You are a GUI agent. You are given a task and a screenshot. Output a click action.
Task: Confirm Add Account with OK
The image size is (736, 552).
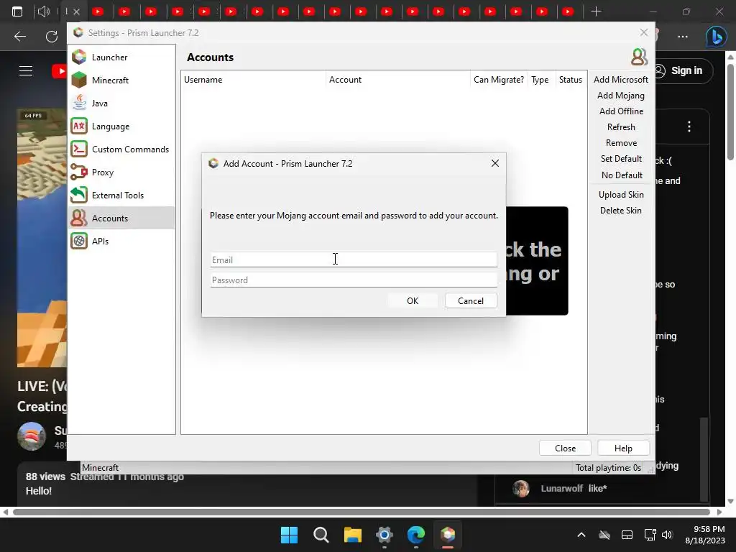coord(413,301)
